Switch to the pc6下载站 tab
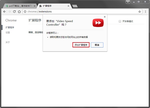Screen dimensions: 150x108 tap(20, 6)
